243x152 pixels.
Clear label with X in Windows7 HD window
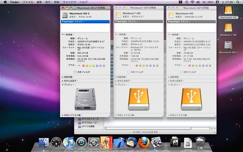(132, 65)
